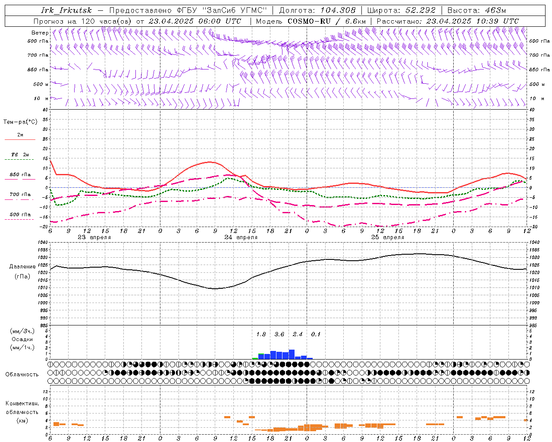Click the '2.4' three-hour precipitation total

298,335
